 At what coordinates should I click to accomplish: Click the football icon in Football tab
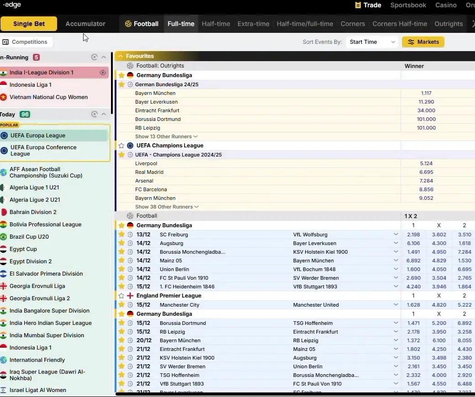pyautogui.click(x=128, y=24)
